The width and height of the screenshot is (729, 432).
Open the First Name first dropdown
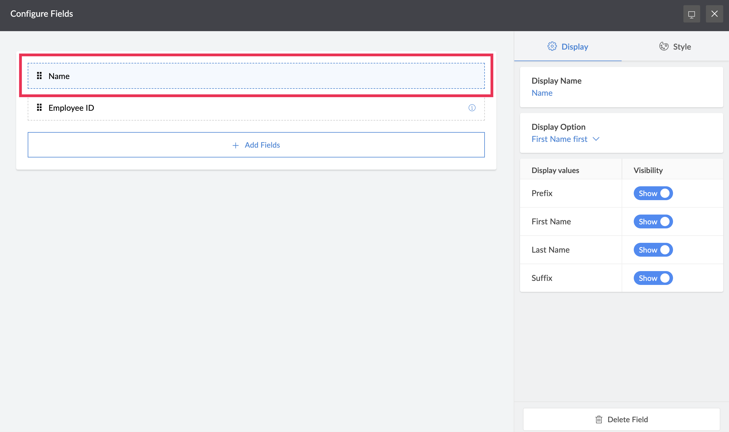(559, 139)
